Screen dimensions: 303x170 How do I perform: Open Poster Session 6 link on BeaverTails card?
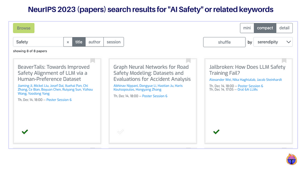click(x=59, y=100)
